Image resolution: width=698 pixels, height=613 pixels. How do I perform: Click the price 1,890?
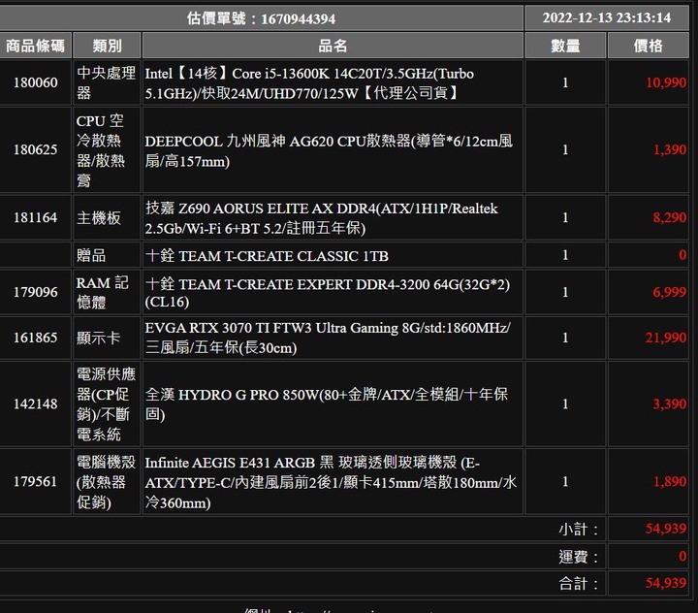(x=670, y=482)
